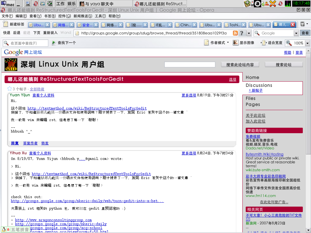Open the 工具(T) tools menu
The height and width of the screenshot is (233, 311).
[x=100, y=16]
